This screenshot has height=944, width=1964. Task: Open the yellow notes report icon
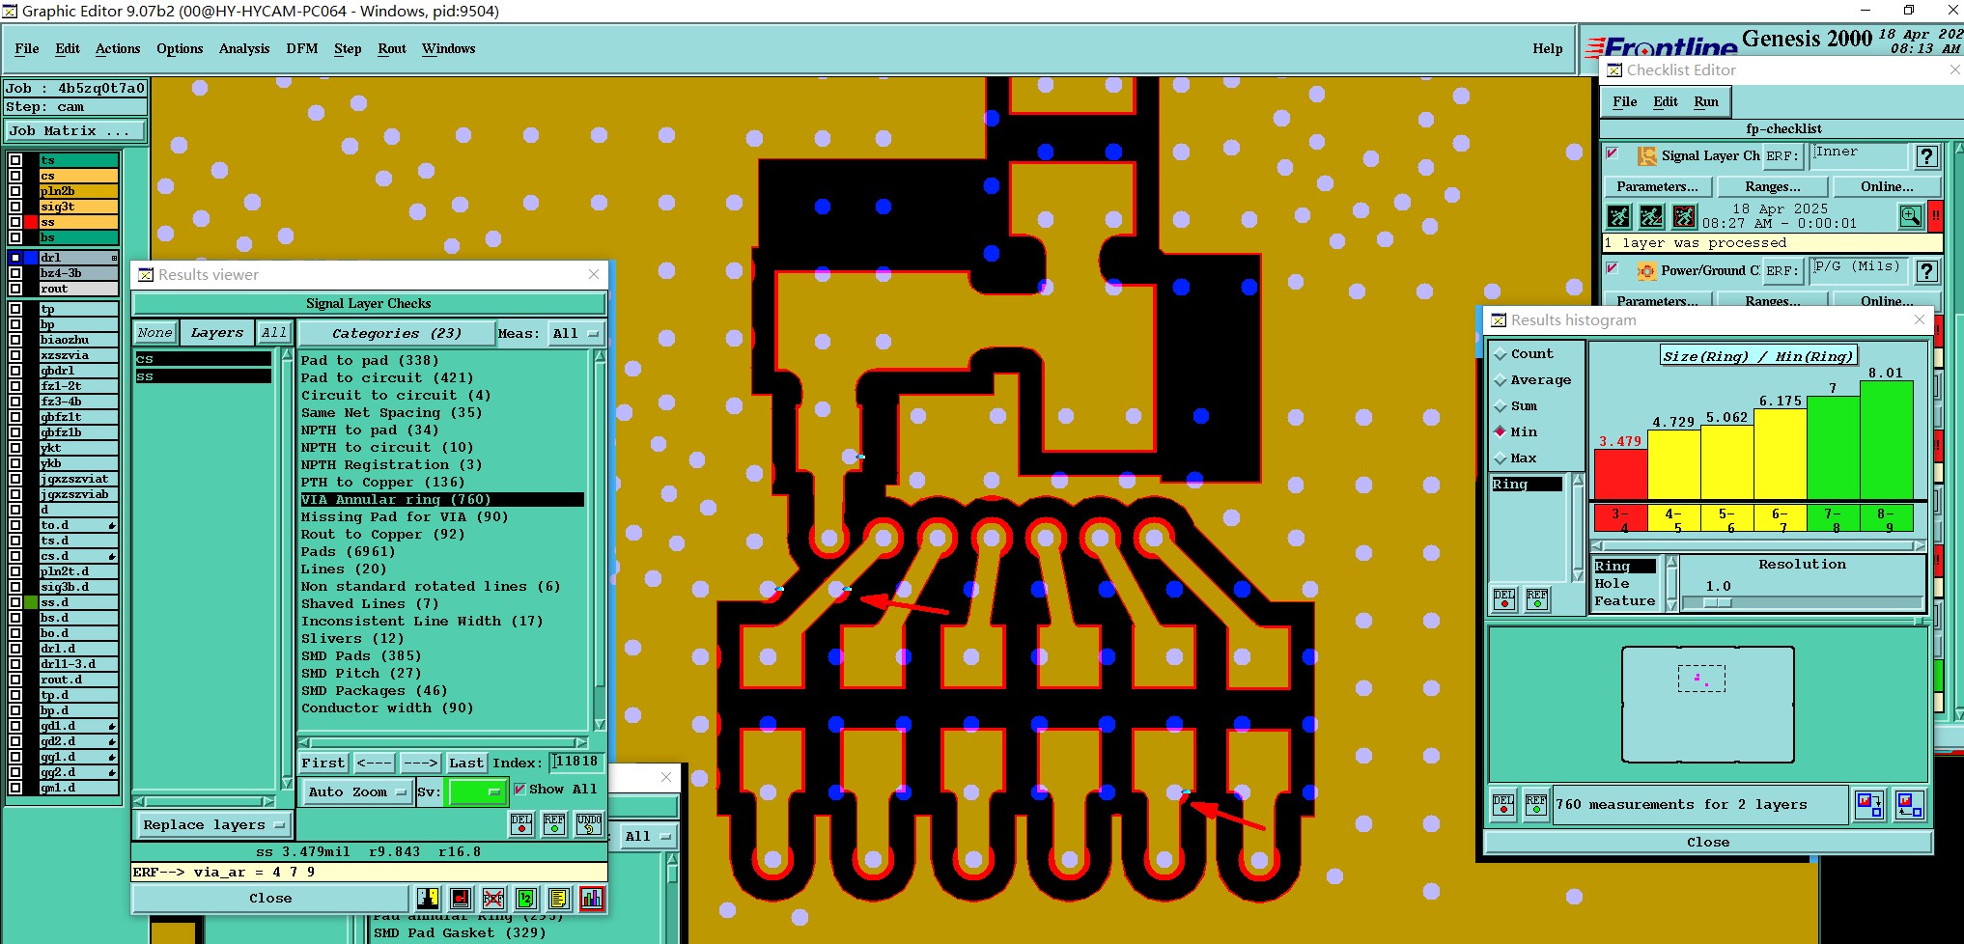(x=559, y=899)
